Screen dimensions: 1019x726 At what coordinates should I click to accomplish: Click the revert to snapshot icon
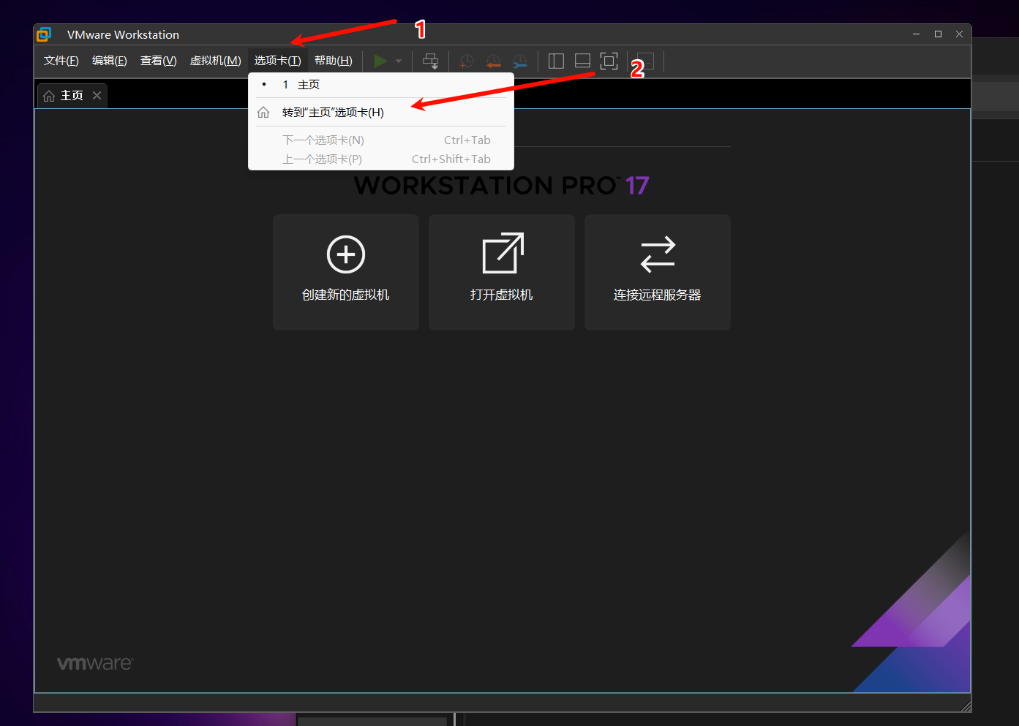494,61
